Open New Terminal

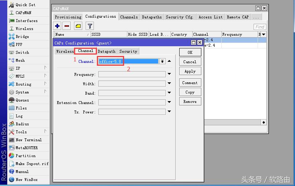pos(29,140)
